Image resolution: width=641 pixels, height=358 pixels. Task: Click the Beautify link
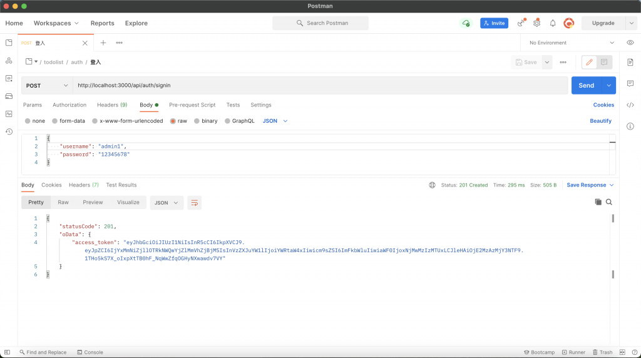pyautogui.click(x=600, y=121)
